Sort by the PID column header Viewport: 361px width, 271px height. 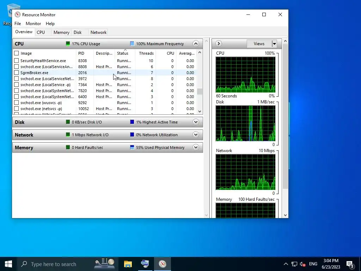pyautogui.click(x=85, y=53)
